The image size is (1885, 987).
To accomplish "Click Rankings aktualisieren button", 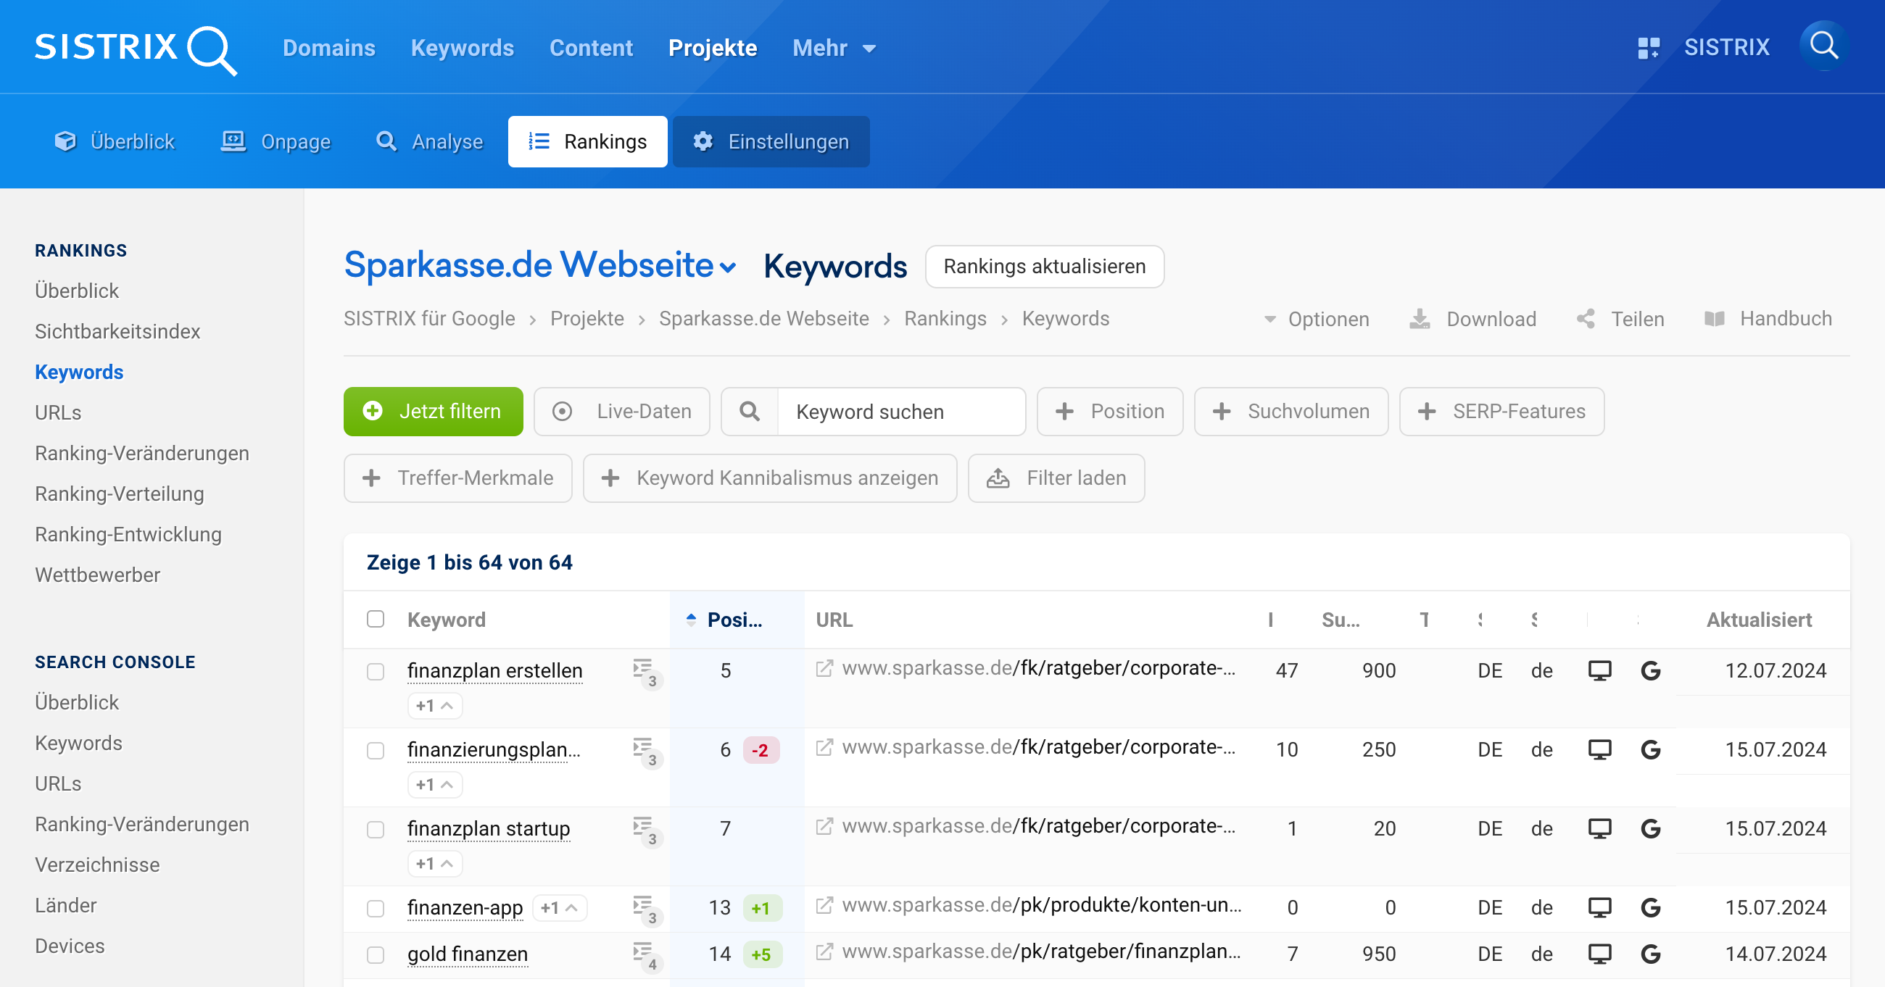I will [x=1044, y=267].
